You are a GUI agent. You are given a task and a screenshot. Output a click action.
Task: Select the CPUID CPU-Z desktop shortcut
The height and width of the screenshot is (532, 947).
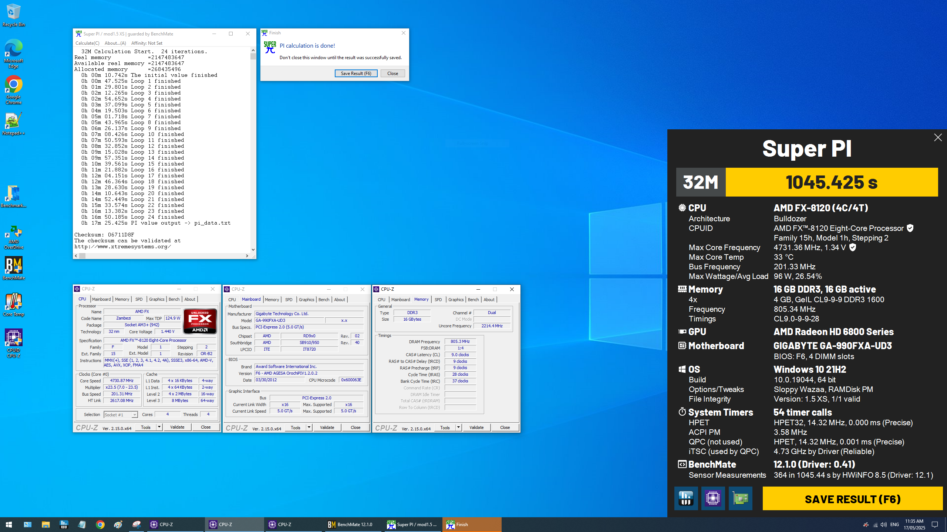tap(13, 343)
